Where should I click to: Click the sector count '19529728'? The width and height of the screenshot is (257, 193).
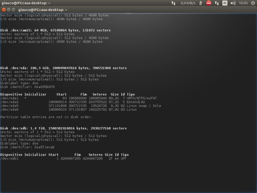click(x=99, y=106)
